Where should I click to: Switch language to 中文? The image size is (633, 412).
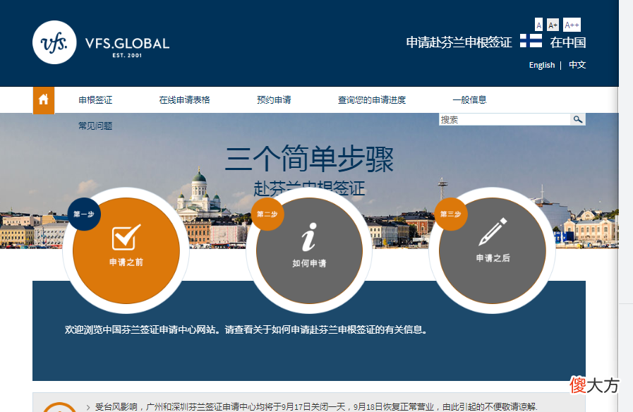point(577,65)
